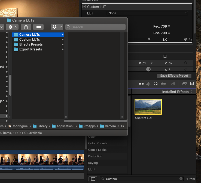Open the Finder action gear menu
Viewport: 201px width, 183px height.
(12, 27)
